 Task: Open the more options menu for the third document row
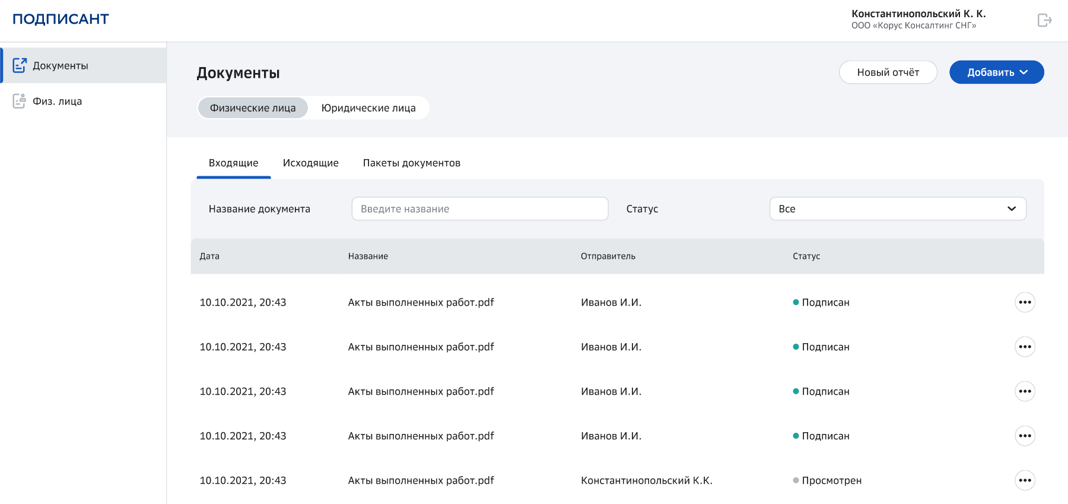click(x=1025, y=391)
